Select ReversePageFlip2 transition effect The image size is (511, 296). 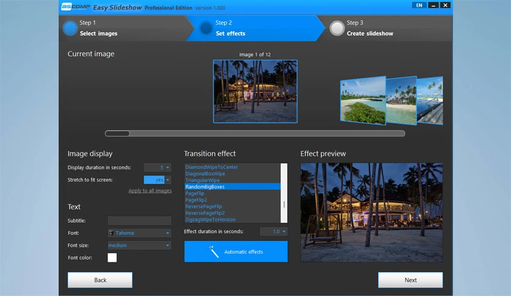tap(232, 213)
